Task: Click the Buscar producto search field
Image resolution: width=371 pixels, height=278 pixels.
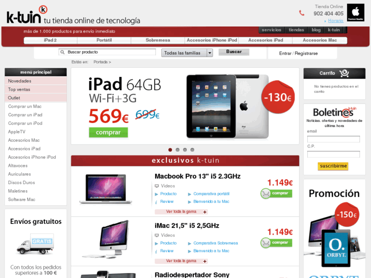Action: 107,52
